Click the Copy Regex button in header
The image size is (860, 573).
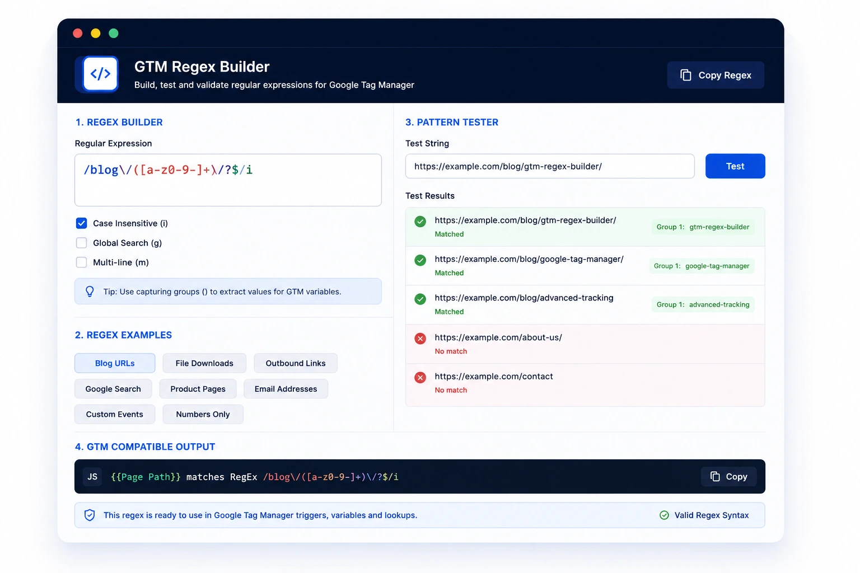716,75
